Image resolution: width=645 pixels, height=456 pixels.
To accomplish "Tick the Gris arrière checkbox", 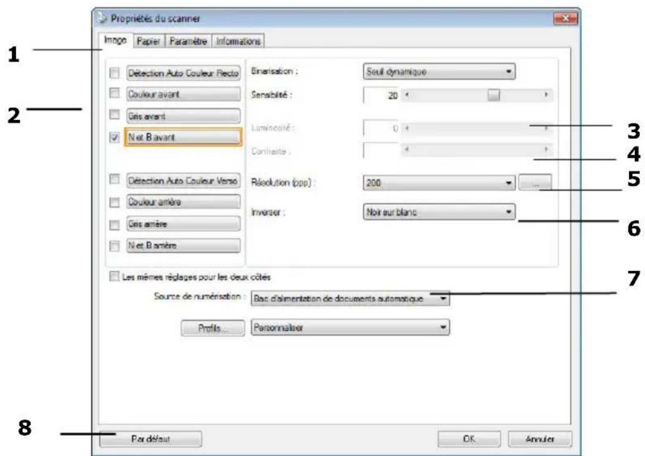I will (x=114, y=225).
